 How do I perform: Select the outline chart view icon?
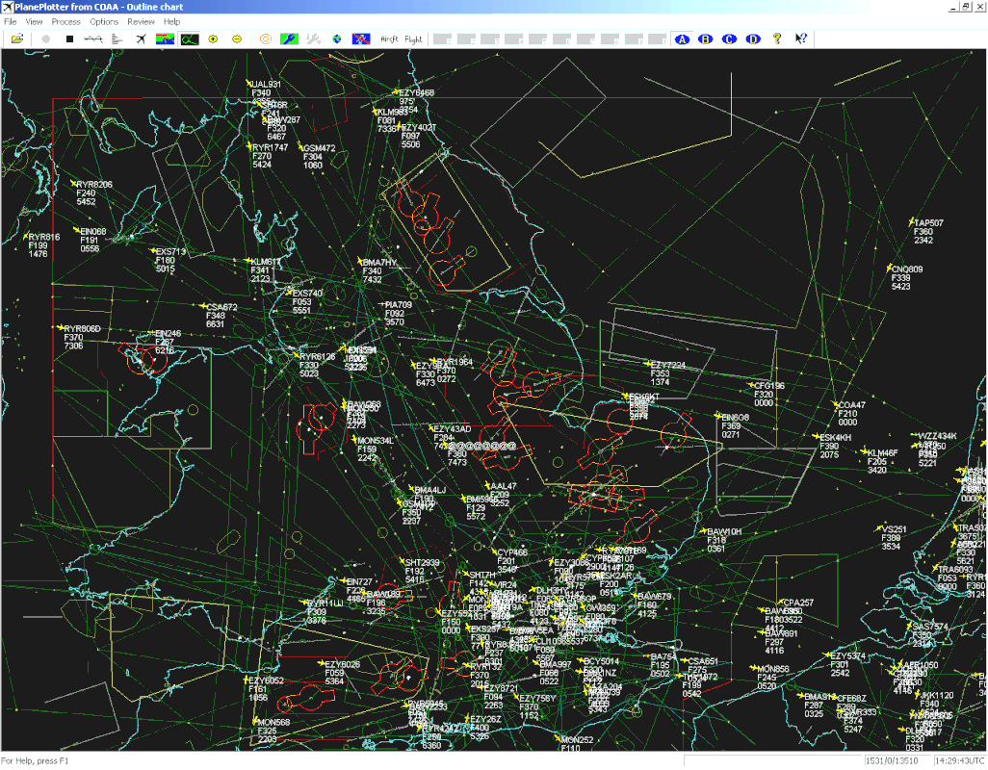point(189,39)
